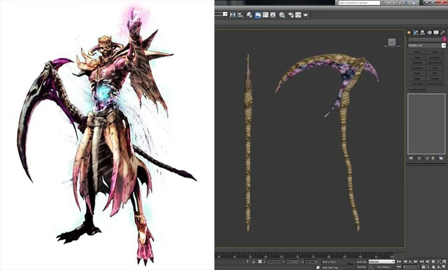Select the Orbit navigation icon

[x=439, y=267]
